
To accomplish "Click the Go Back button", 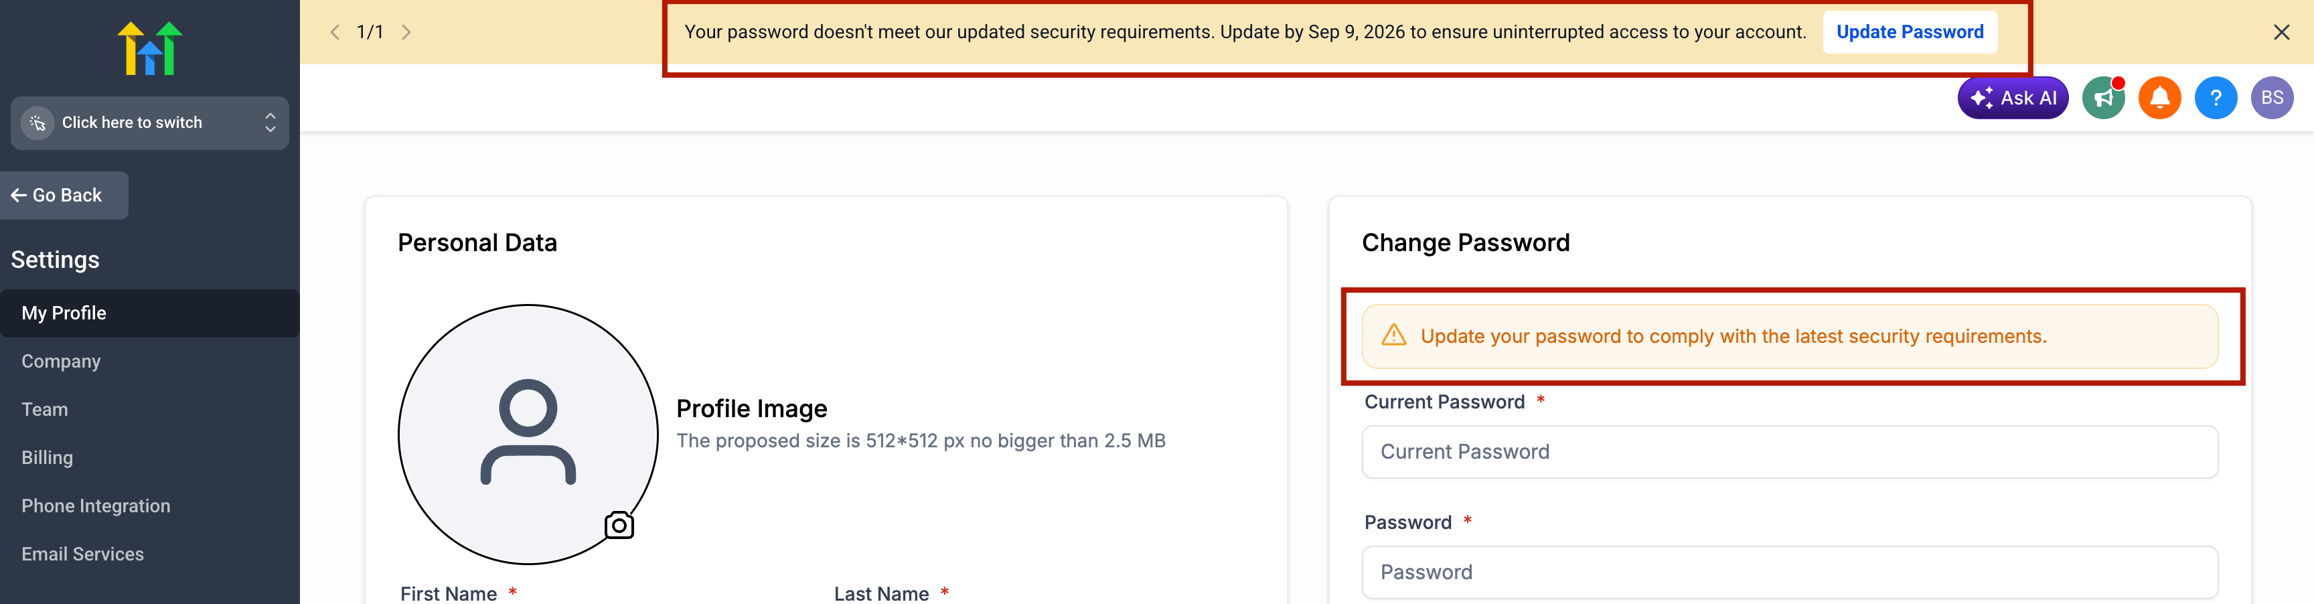I will click(x=63, y=195).
